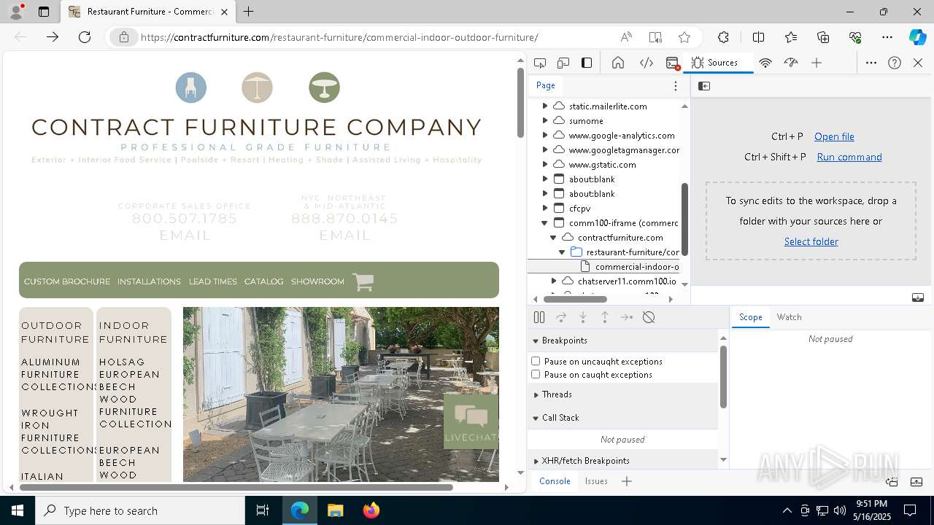Open the Network panel wifi icon

[x=765, y=63]
